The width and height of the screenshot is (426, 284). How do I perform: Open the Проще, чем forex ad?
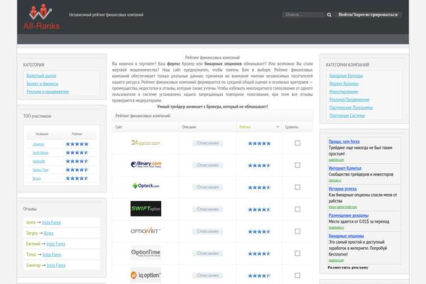(x=344, y=141)
